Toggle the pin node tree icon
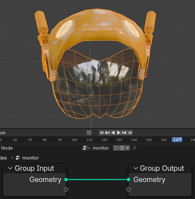 135,148
